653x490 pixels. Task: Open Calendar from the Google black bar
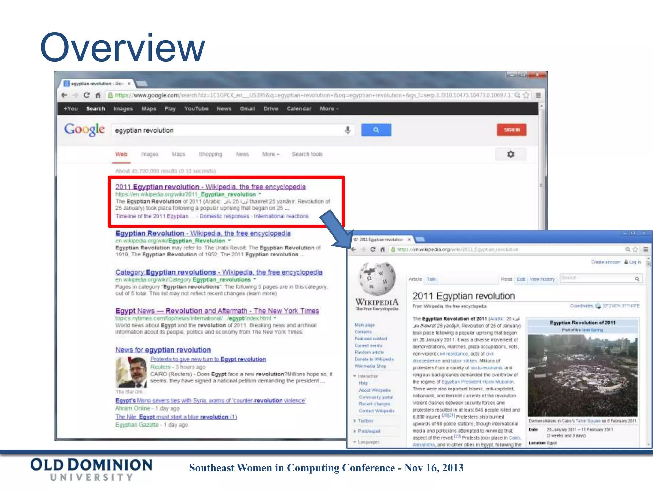(x=299, y=109)
